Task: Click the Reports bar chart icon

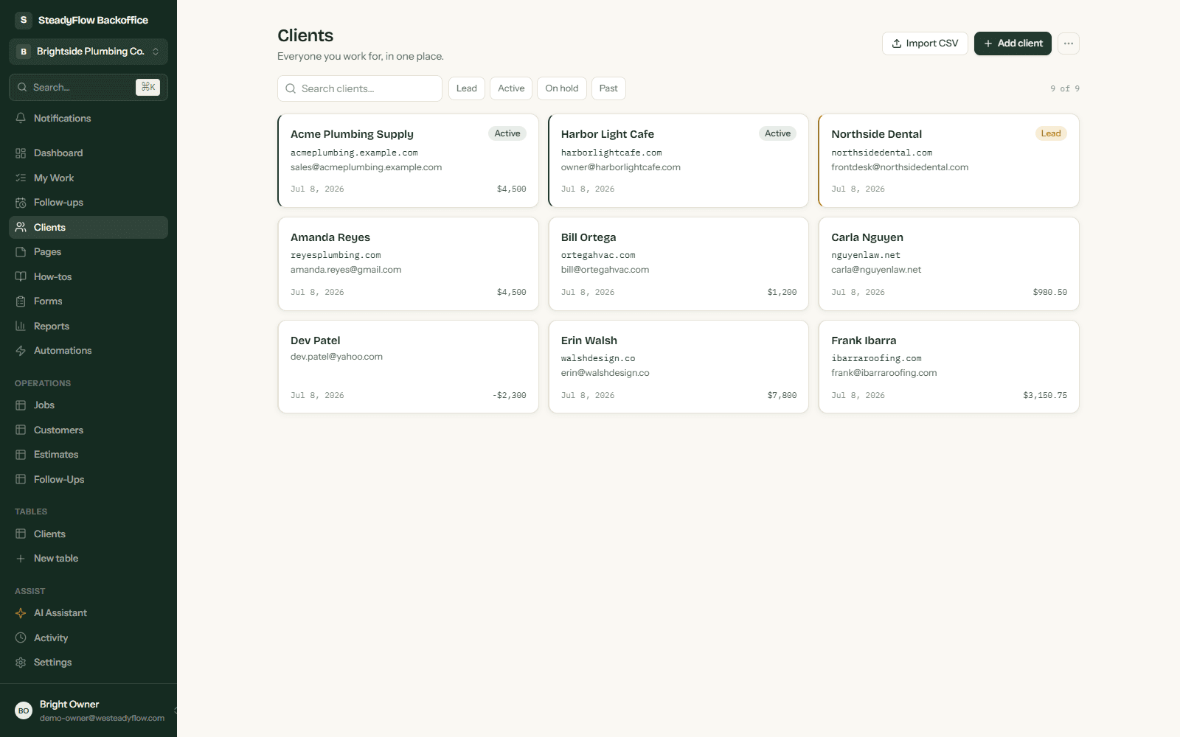Action: [x=21, y=326]
